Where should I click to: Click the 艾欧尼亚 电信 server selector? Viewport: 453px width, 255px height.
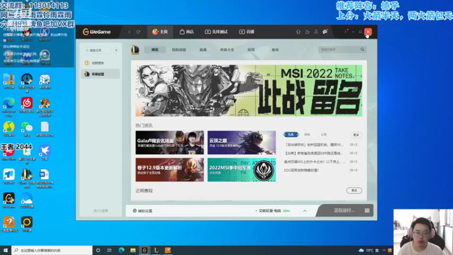tap(272, 211)
